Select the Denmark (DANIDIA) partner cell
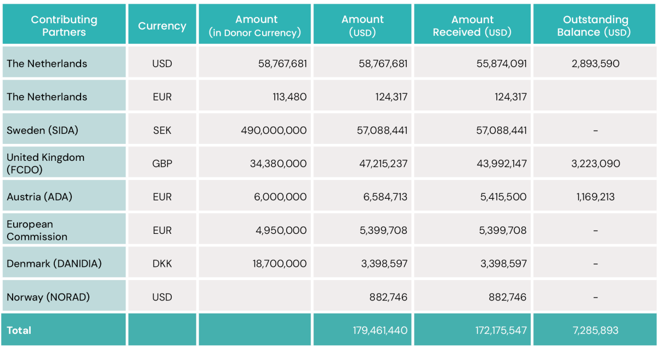The width and height of the screenshot is (658, 353). tap(54, 264)
